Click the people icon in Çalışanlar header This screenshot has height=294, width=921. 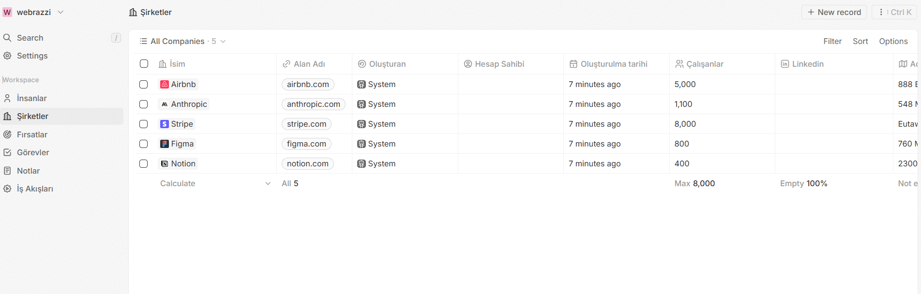[679, 64]
